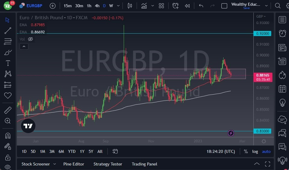Image resolution: width=289 pixels, height=170 pixels.
Task: Open chart settings gear on axis
Action: (264, 141)
